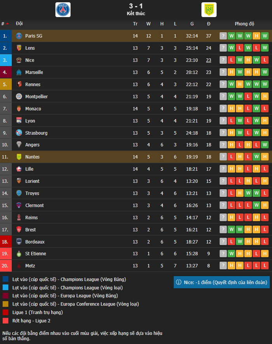This screenshot has width=272, height=344.
Task: Click the Nantes yellow crest in header
Action: click(209, 10)
